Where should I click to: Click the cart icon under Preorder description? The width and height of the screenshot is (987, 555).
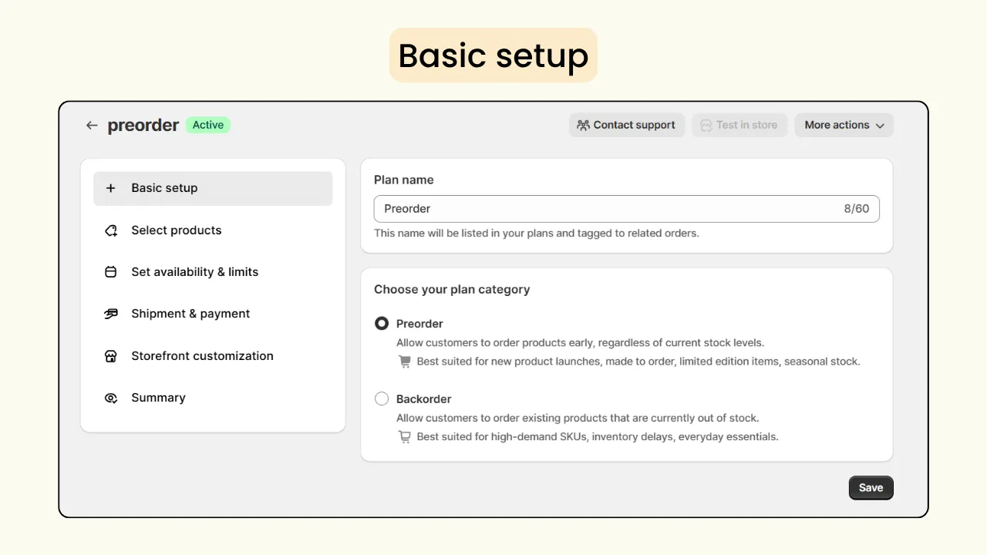tap(404, 361)
